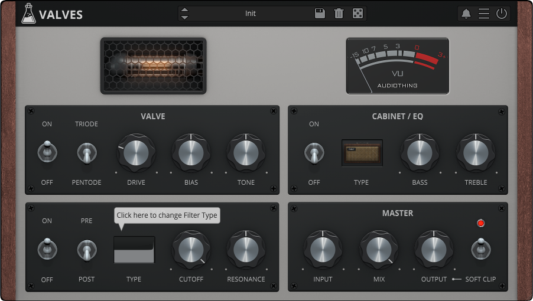Save preset with the floppy disk icon
This screenshot has height=301, width=533.
(320, 13)
